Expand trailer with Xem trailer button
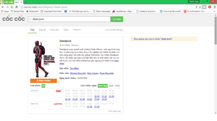217x121 pixels. 43,81
